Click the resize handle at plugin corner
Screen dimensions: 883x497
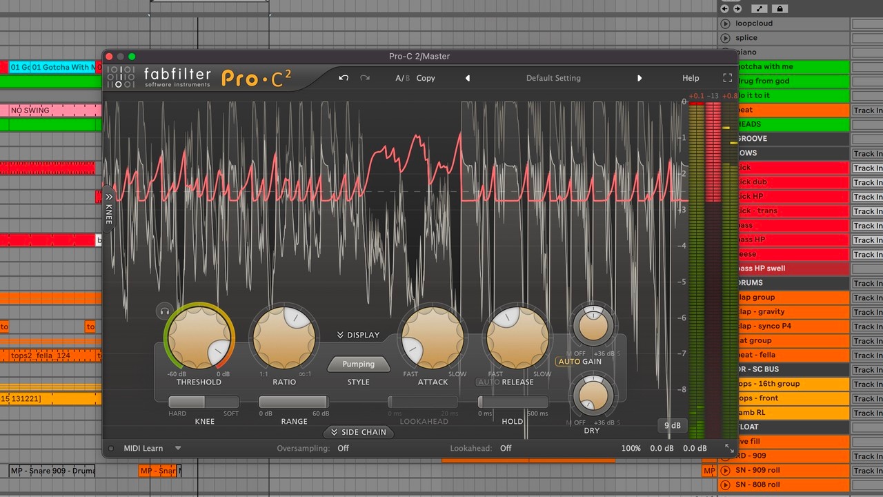coord(728,448)
